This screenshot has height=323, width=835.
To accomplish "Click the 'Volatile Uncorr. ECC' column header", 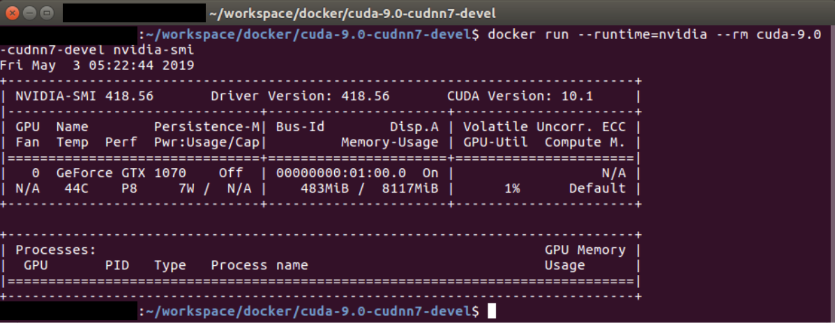I will coord(544,127).
